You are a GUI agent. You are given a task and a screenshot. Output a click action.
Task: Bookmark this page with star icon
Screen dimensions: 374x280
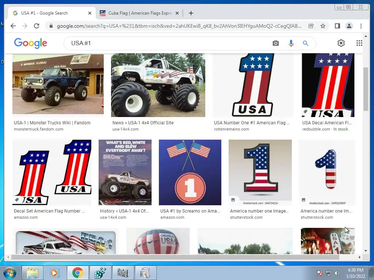pyautogui.click(x=323, y=26)
